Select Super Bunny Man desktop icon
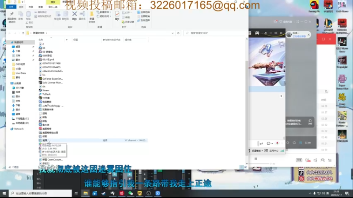Image resolution: width=353 pixels, height=198 pixels. (x=342, y=82)
